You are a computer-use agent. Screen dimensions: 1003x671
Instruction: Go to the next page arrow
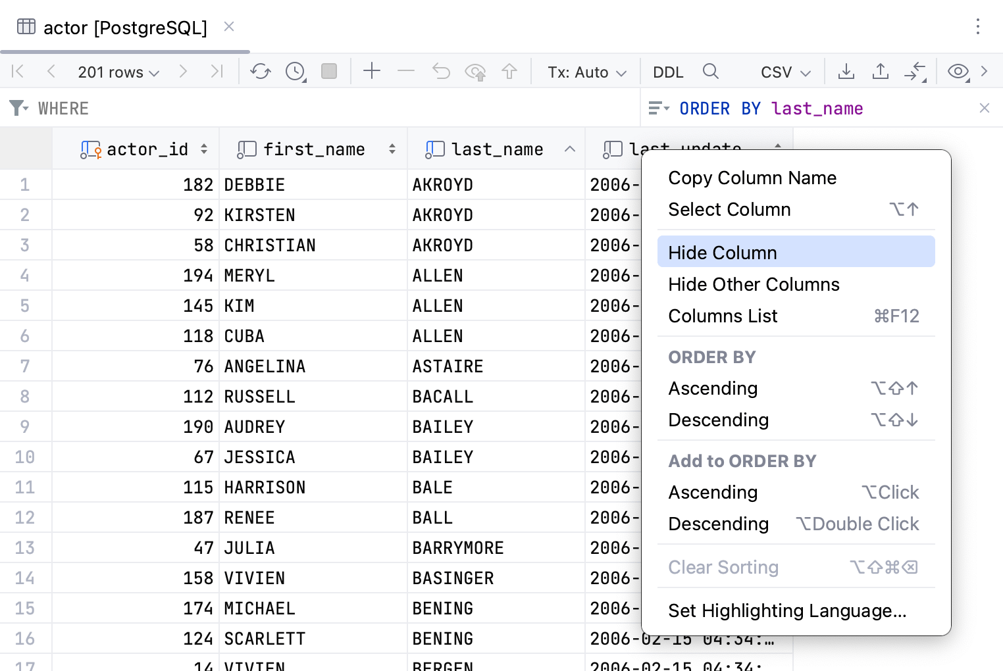tap(183, 71)
